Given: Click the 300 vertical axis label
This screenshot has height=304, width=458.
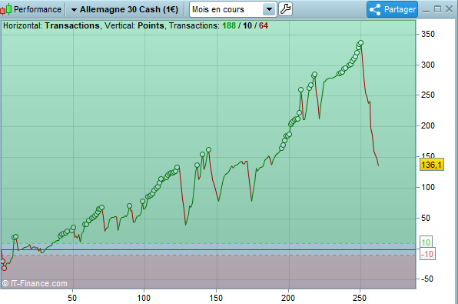Looking at the screenshot, I should (x=427, y=65).
